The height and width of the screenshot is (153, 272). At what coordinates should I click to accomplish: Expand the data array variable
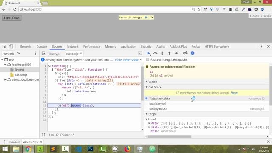[149, 123]
